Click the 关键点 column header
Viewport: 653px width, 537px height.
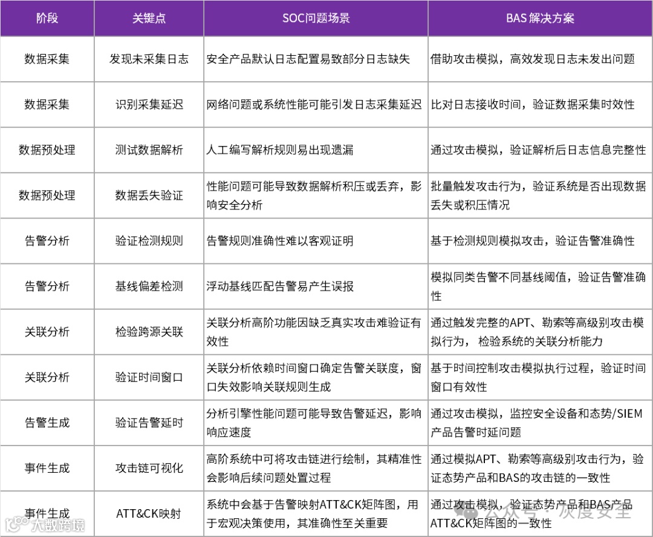pyautogui.click(x=149, y=18)
